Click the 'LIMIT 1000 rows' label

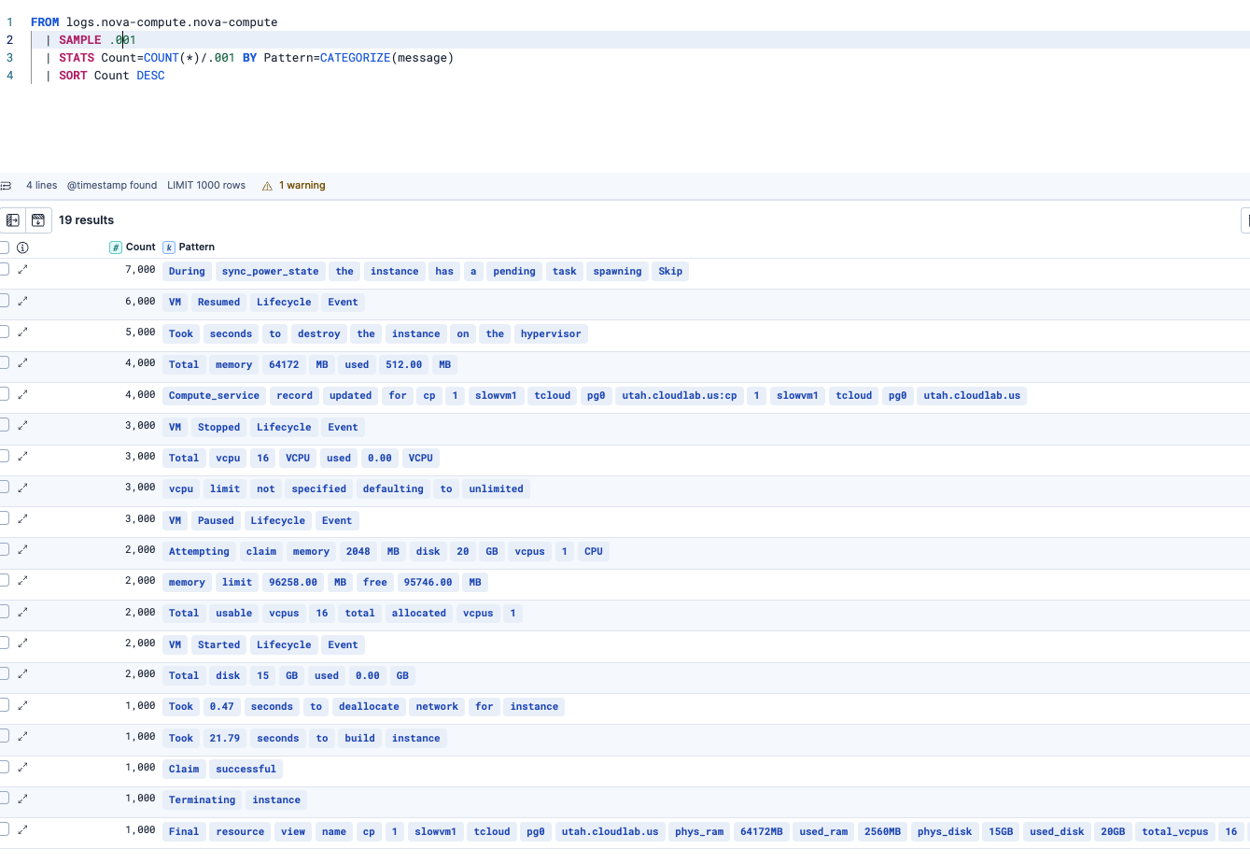click(x=206, y=186)
